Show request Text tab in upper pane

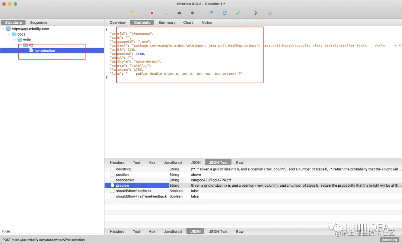(x=136, y=163)
